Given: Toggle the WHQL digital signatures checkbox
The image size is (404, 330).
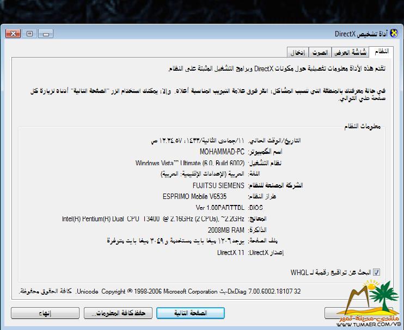Looking at the screenshot, I should pyautogui.click(x=376, y=271).
